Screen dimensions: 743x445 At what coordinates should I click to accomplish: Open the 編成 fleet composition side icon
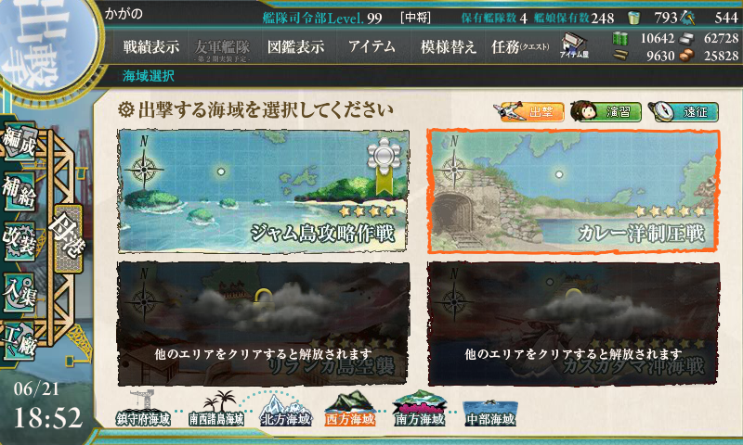coord(19,142)
